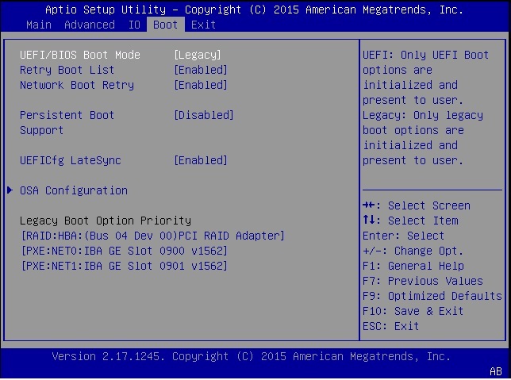Click the Aptio Setup Utility title text
Viewport: 511px width, 380px height.
pos(254,10)
